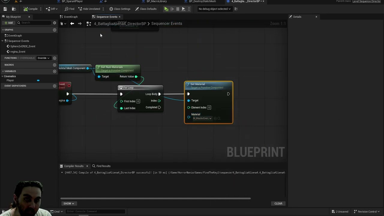Browse to material asset magnifier icon
This screenshot has width=384, height=216.
coord(219,118)
